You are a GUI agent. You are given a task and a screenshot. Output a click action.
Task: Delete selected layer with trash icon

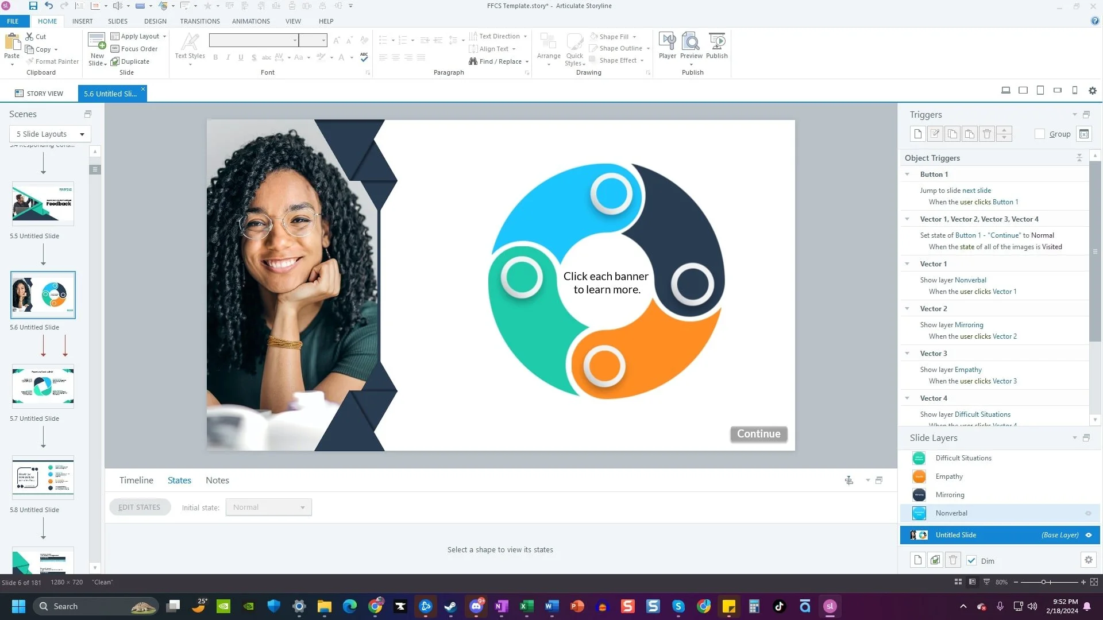coord(953,560)
